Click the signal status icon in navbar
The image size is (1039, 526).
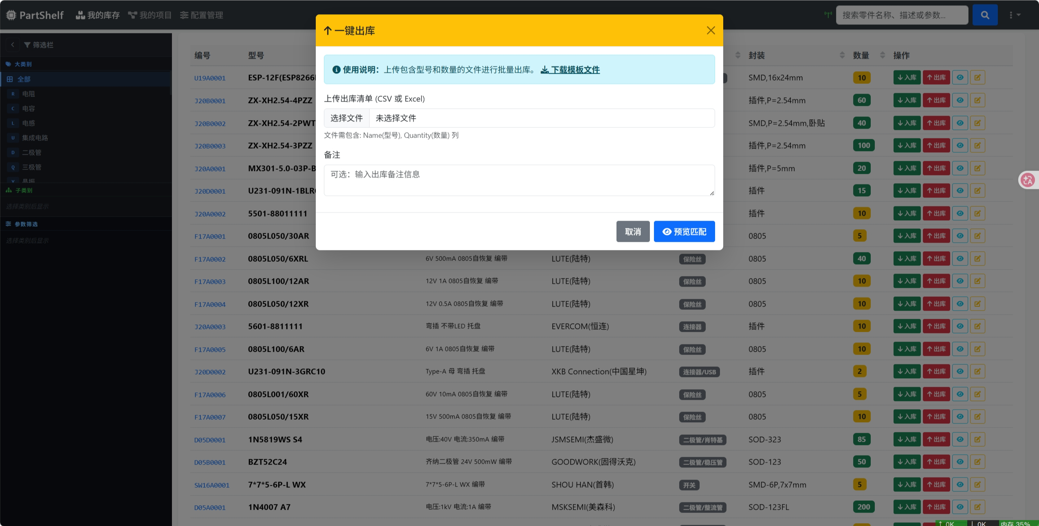828,15
